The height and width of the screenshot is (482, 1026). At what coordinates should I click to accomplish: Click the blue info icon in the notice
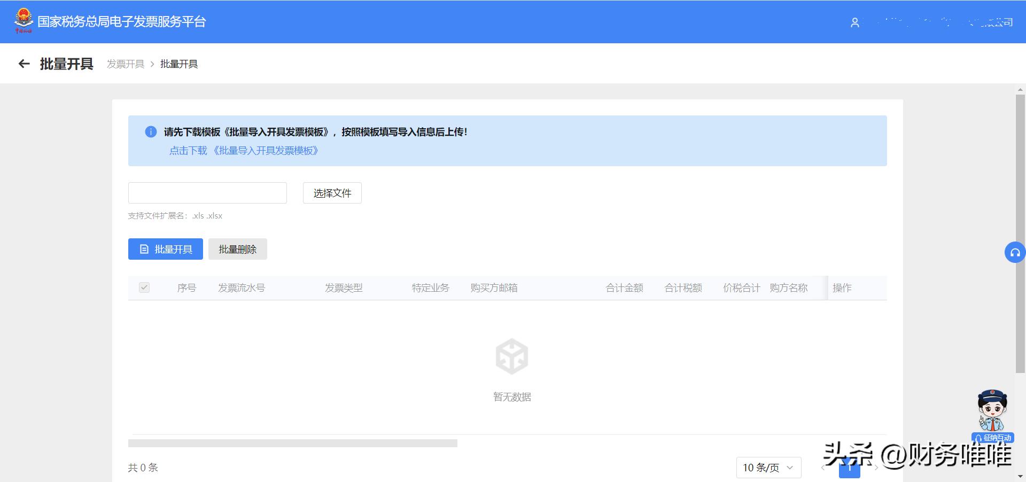[x=151, y=131]
